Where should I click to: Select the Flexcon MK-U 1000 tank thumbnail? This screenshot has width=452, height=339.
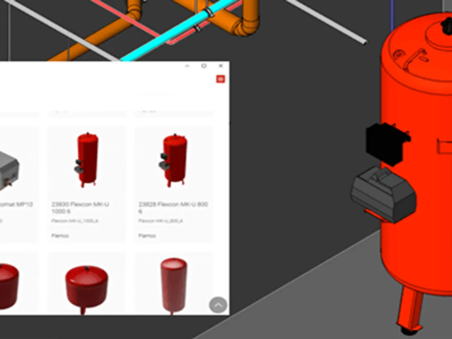[87, 160]
